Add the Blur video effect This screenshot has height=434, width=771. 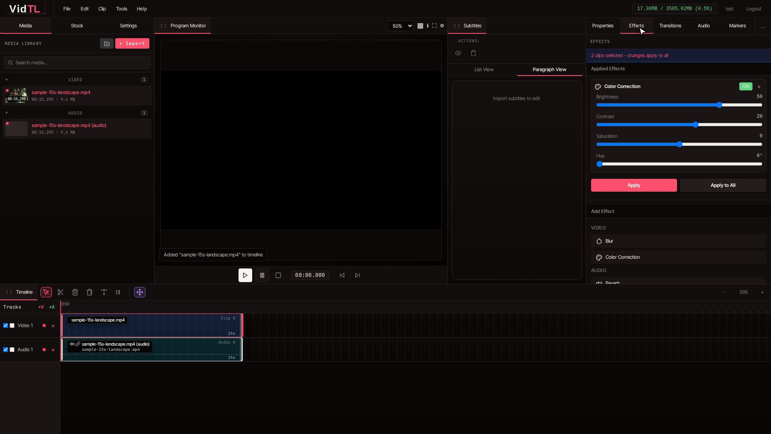pyautogui.click(x=679, y=241)
